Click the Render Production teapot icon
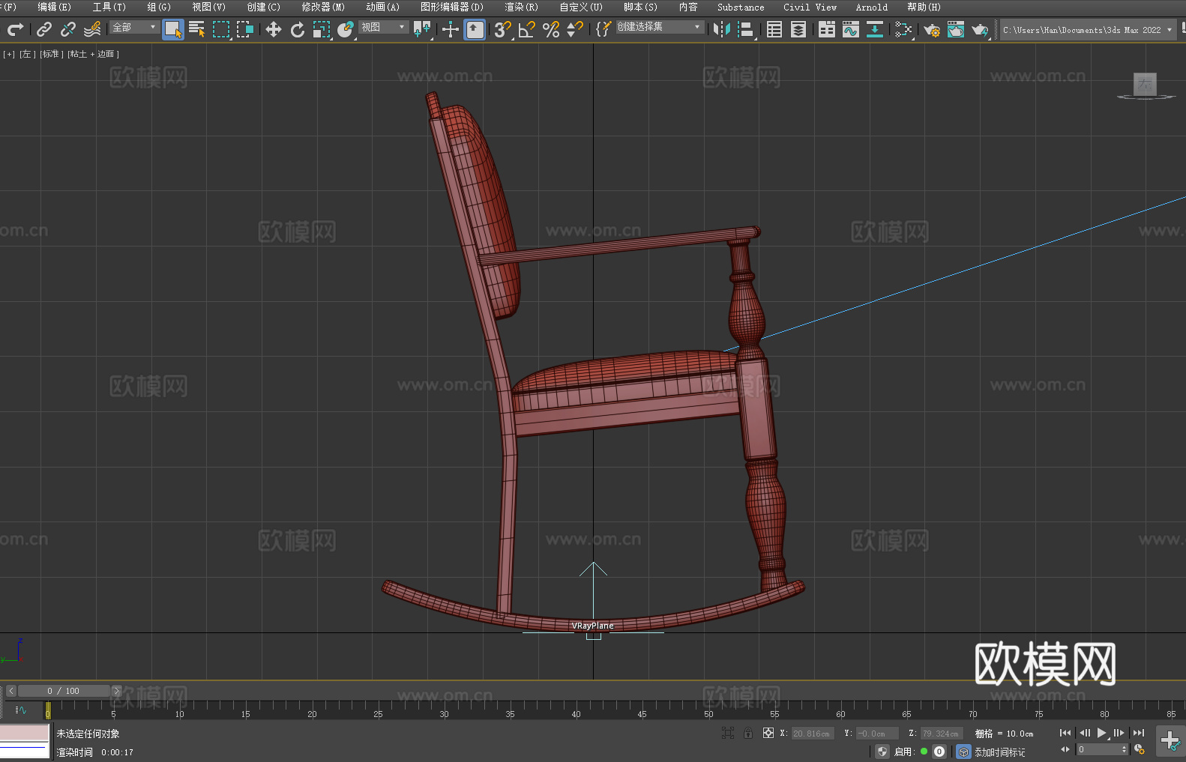This screenshot has width=1186, height=762. pyautogui.click(x=980, y=29)
